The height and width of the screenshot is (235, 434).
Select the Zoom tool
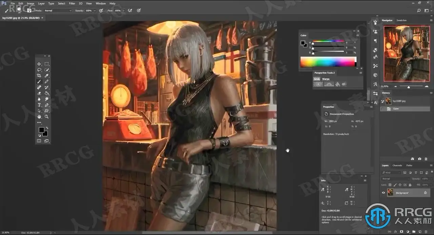46,116
